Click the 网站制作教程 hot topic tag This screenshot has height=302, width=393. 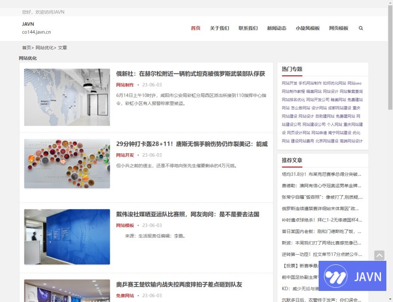pos(293,91)
